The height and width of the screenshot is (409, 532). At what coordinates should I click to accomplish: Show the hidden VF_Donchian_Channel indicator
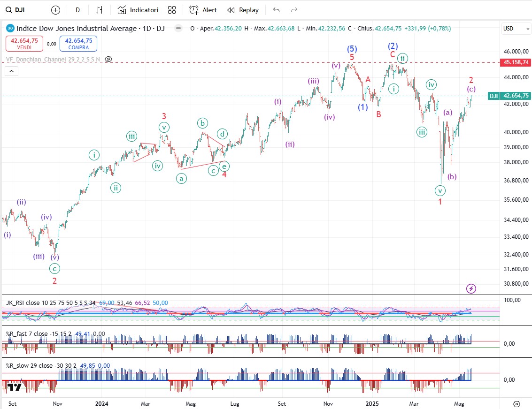click(108, 59)
